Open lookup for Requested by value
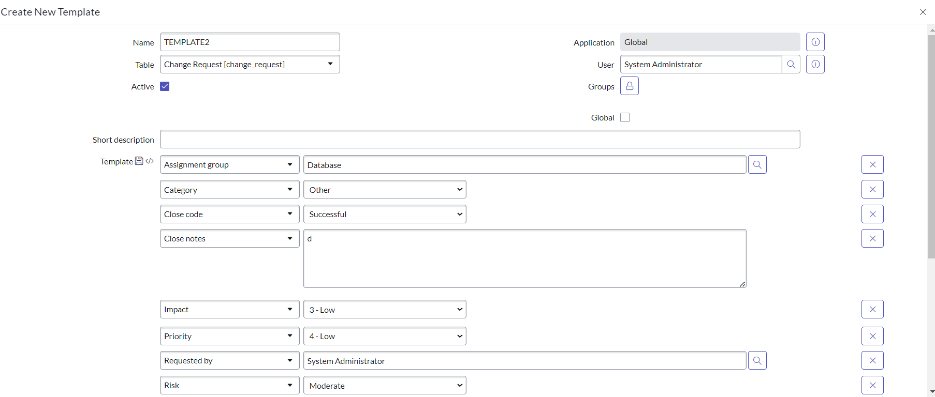 [x=757, y=360]
